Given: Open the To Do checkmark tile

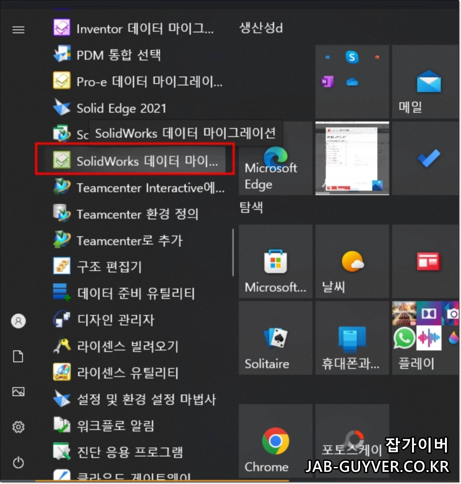Looking at the screenshot, I should point(425,159).
